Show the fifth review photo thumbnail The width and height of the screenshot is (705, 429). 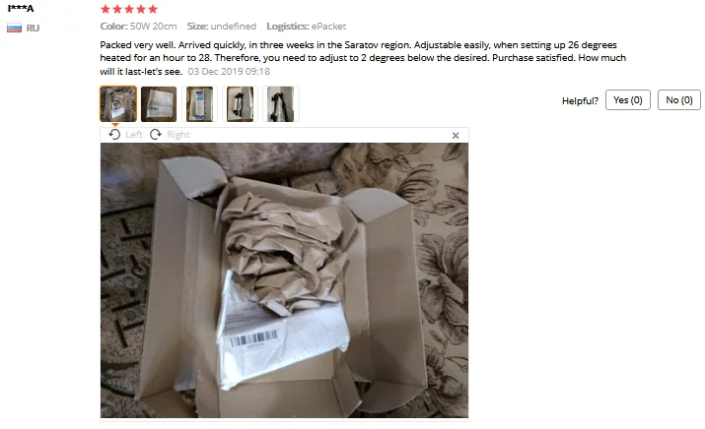[281, 104]
